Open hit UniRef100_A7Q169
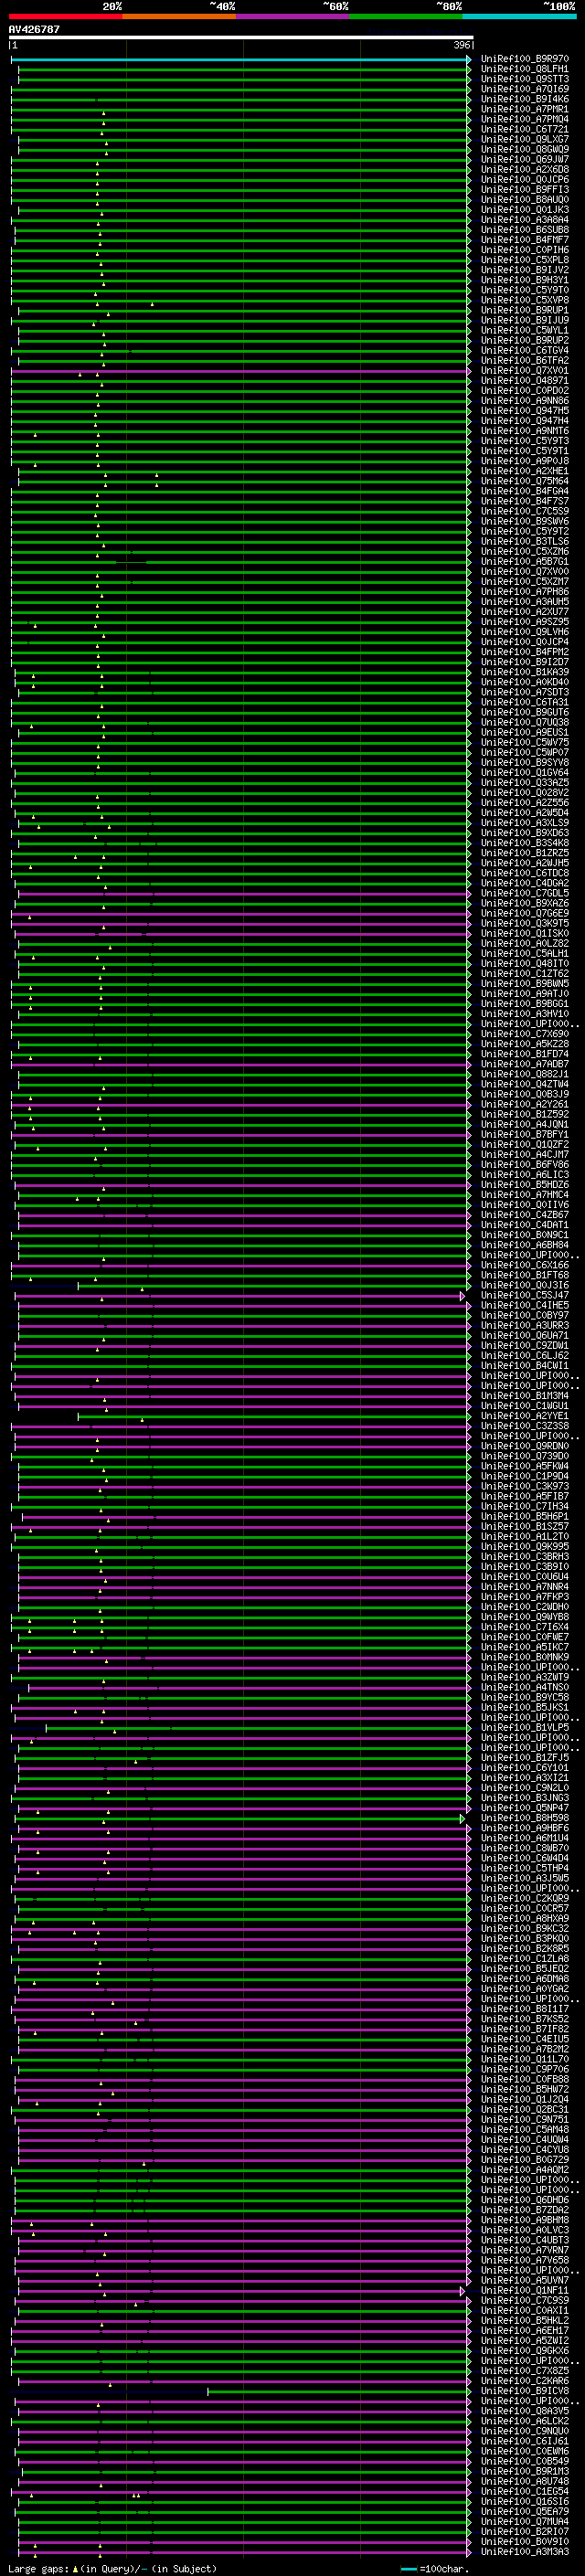The width and height of the screenshot is (585, 2576). pyautogui.click(x=524, y=89)
